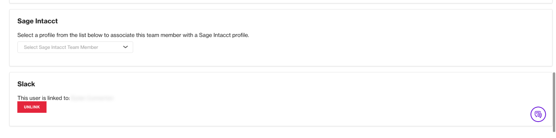Click the Sage Intacct profile description text
This screenshot has width=556, height=138.
133,35
